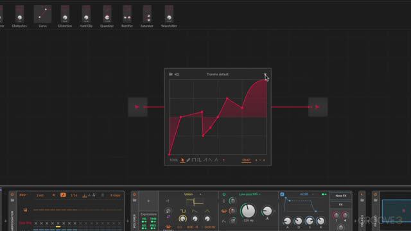Toggle the orange note button in Arpeggiator
The image size is (411, 231).
tap(63, 195)
